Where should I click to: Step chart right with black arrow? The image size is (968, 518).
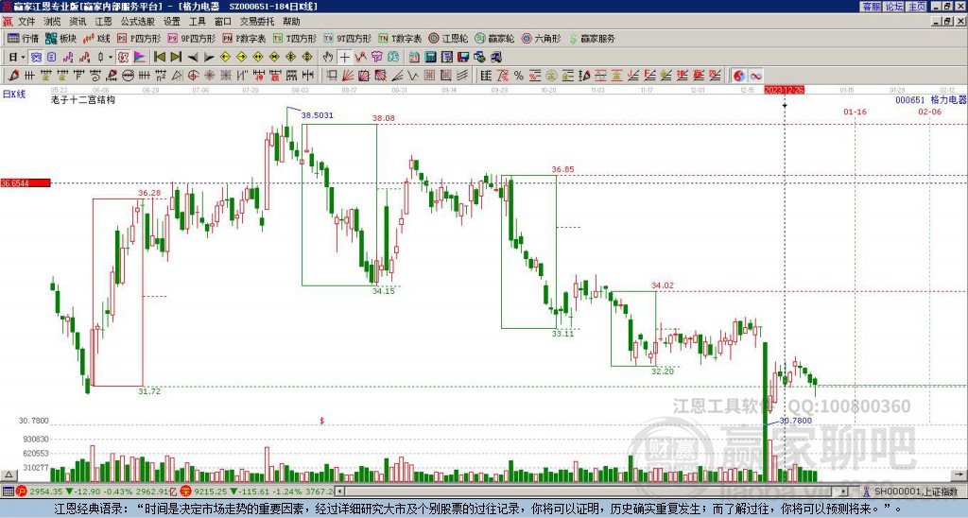pos(209,58)
